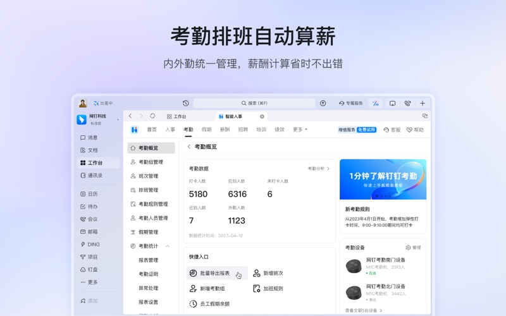Click the phone call icon in top bar
The image size is (506, 316).
coord(407,103)
